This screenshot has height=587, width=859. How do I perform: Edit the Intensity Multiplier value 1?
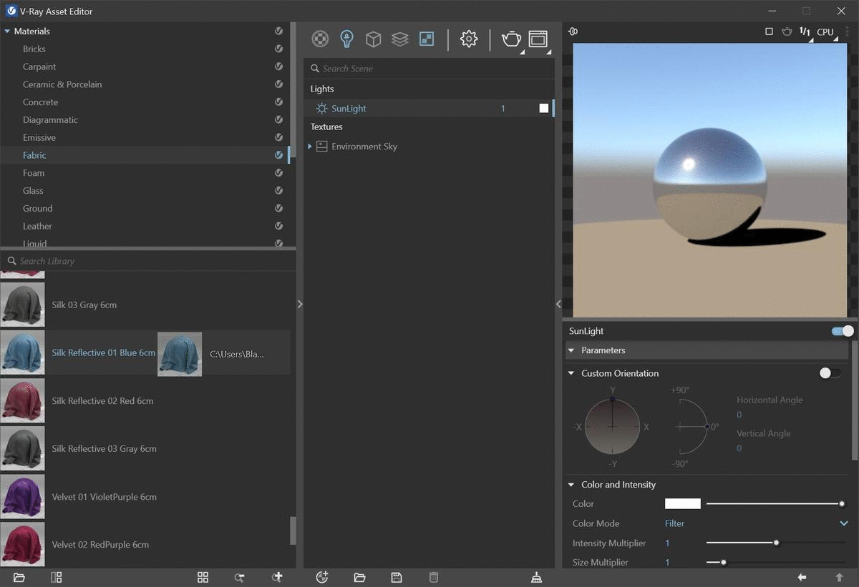tap(668, 543)
